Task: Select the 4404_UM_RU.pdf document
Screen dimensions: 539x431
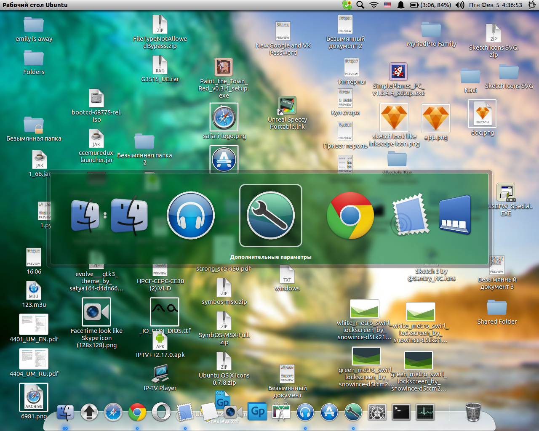Action: coord(34,359)
